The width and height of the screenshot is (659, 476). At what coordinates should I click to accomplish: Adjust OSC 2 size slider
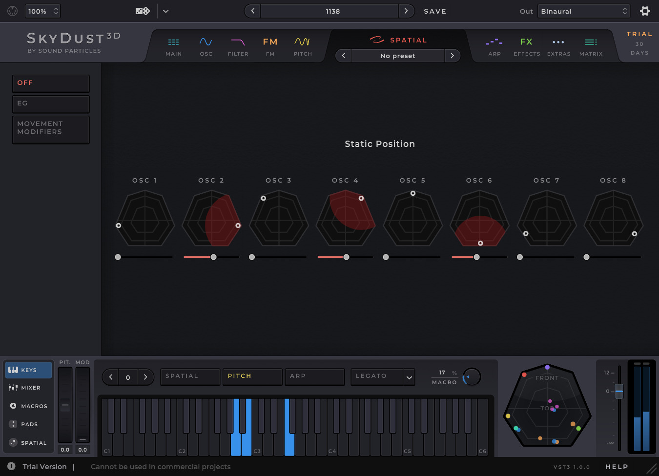coord(211,257)
